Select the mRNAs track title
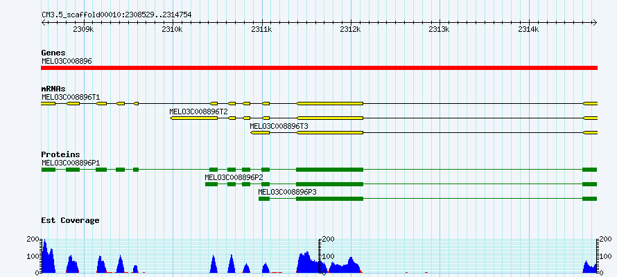The image size is (617, 277). click(x=53, y=89)
